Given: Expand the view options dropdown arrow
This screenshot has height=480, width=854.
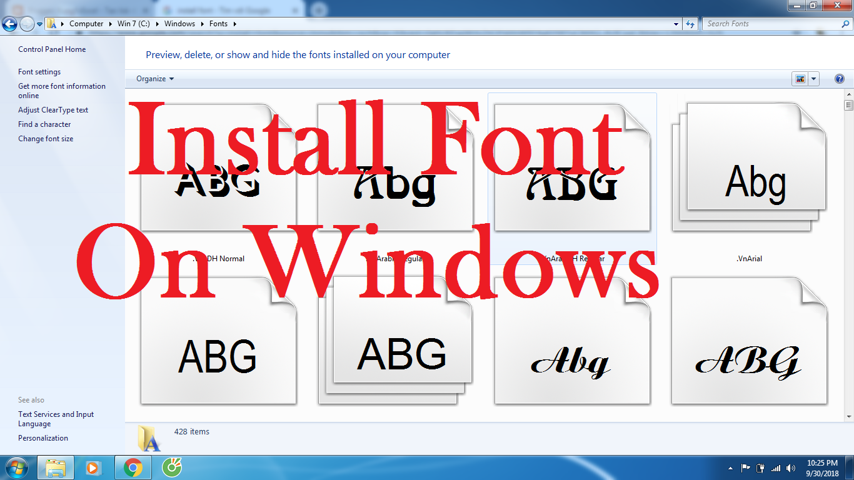Looking at the screenshot, I should (x=813, y=78).
